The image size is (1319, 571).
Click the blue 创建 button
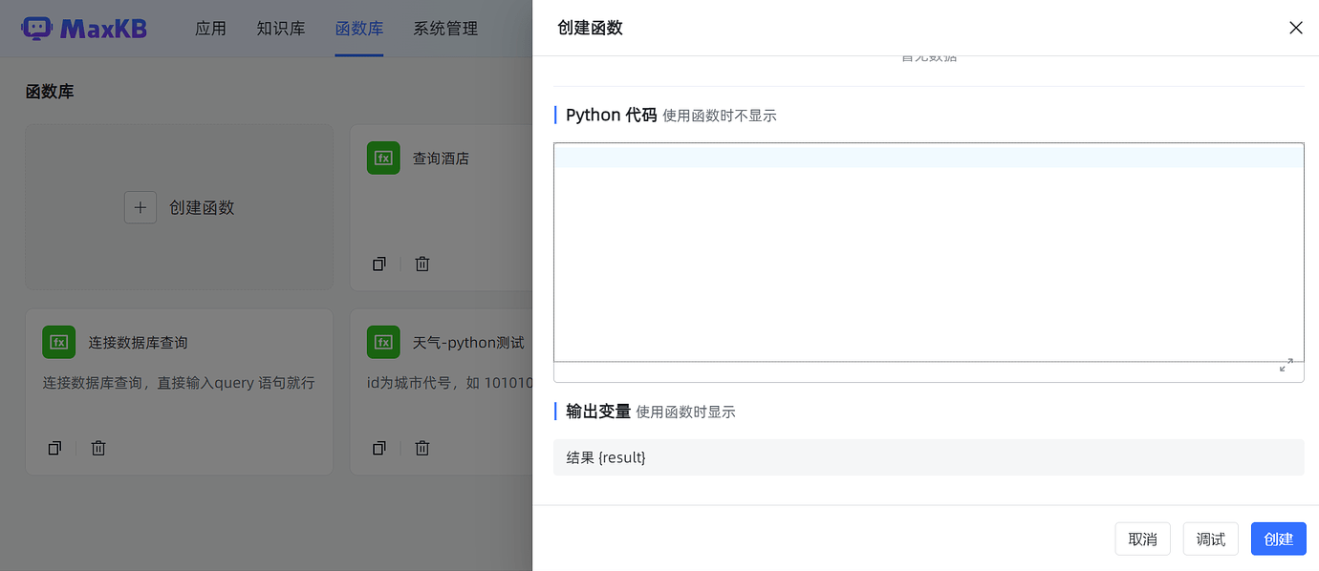pos(1279,539)
